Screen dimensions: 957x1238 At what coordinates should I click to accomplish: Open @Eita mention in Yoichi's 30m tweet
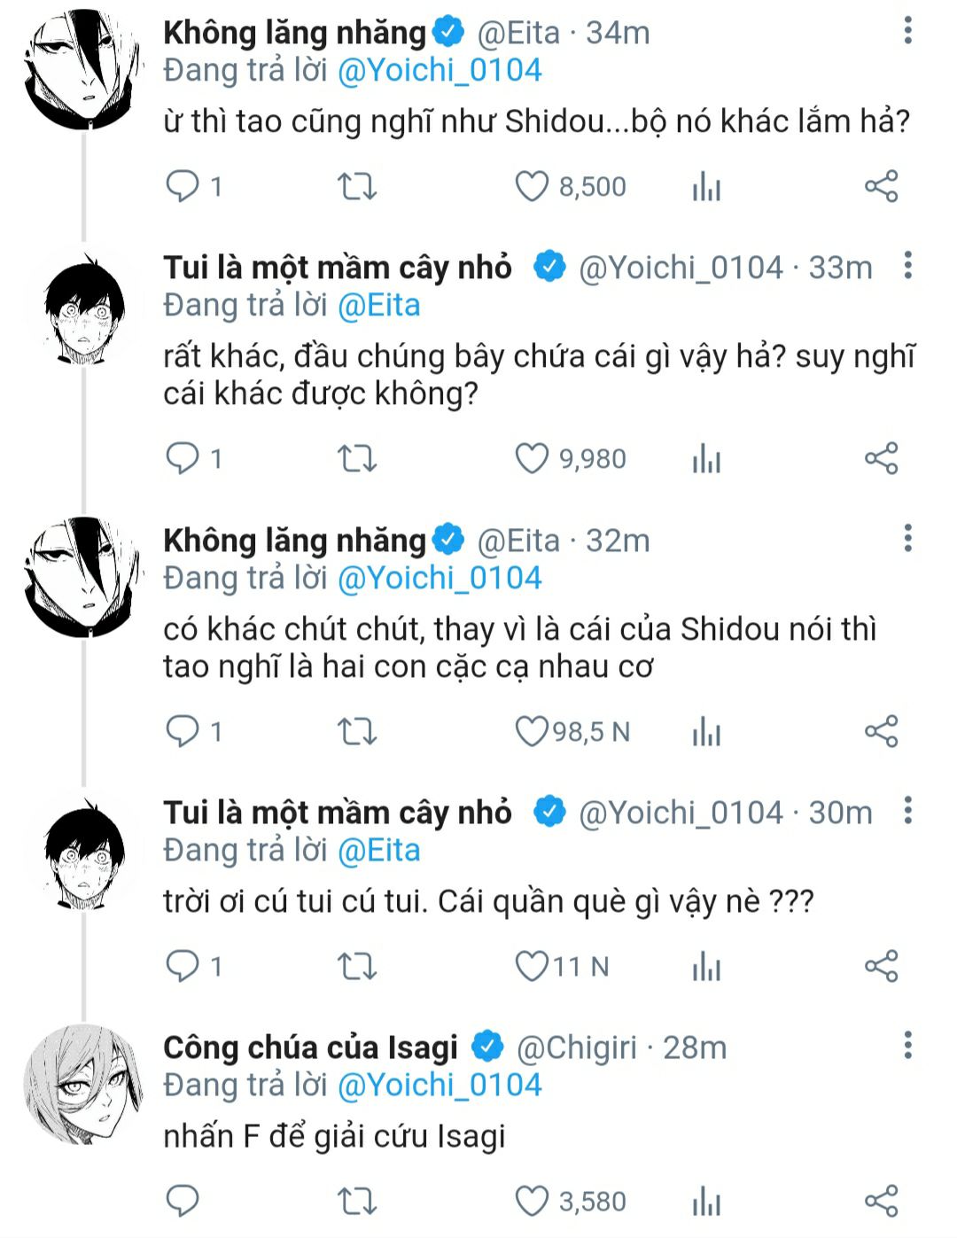point(379,851)
